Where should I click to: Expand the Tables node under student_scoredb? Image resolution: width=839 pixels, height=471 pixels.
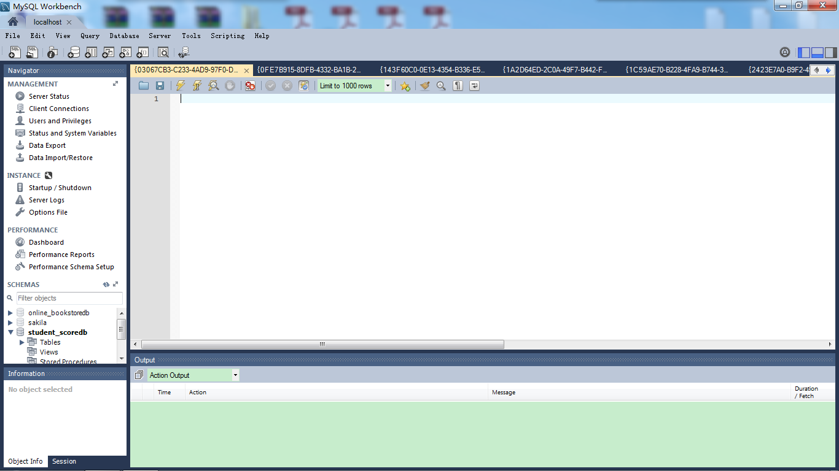point(21,342)
